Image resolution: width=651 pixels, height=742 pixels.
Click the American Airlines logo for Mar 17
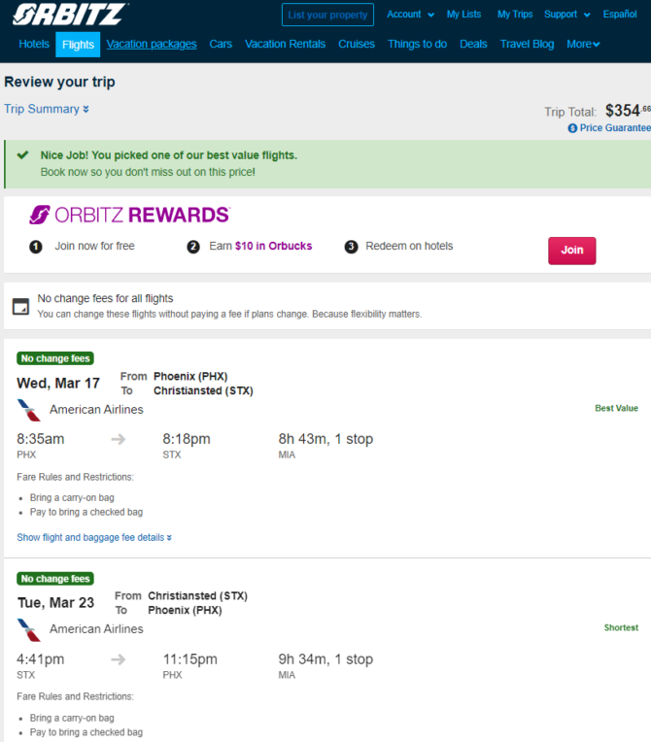[29, 410]
